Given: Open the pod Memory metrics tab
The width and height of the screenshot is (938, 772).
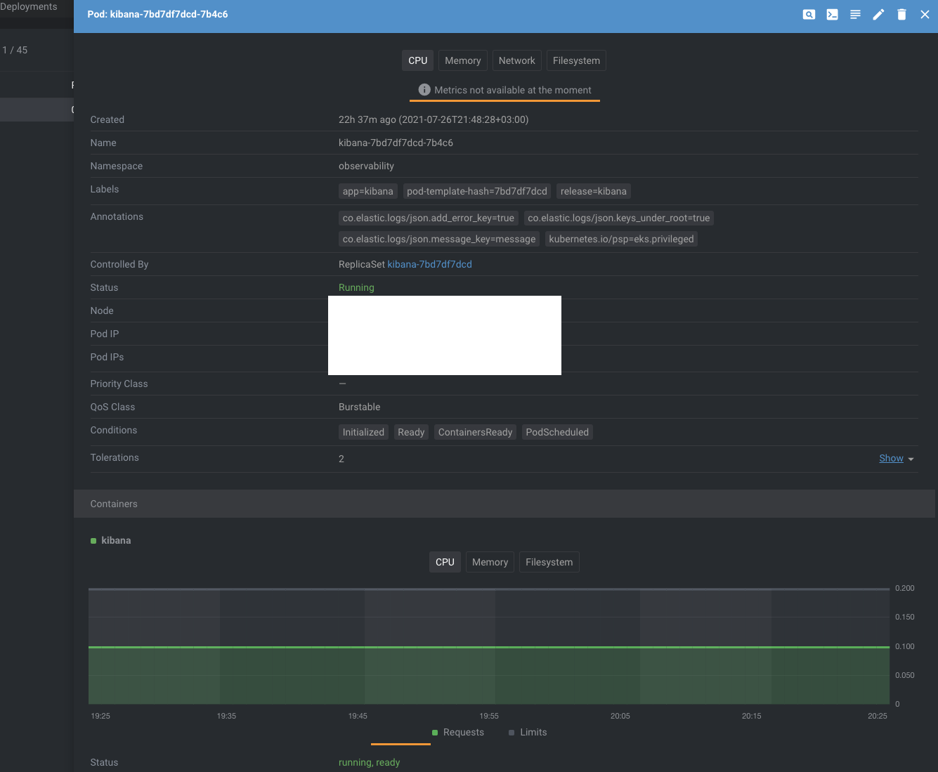Looking at the screenshot, I should click(x=462, y=60).
